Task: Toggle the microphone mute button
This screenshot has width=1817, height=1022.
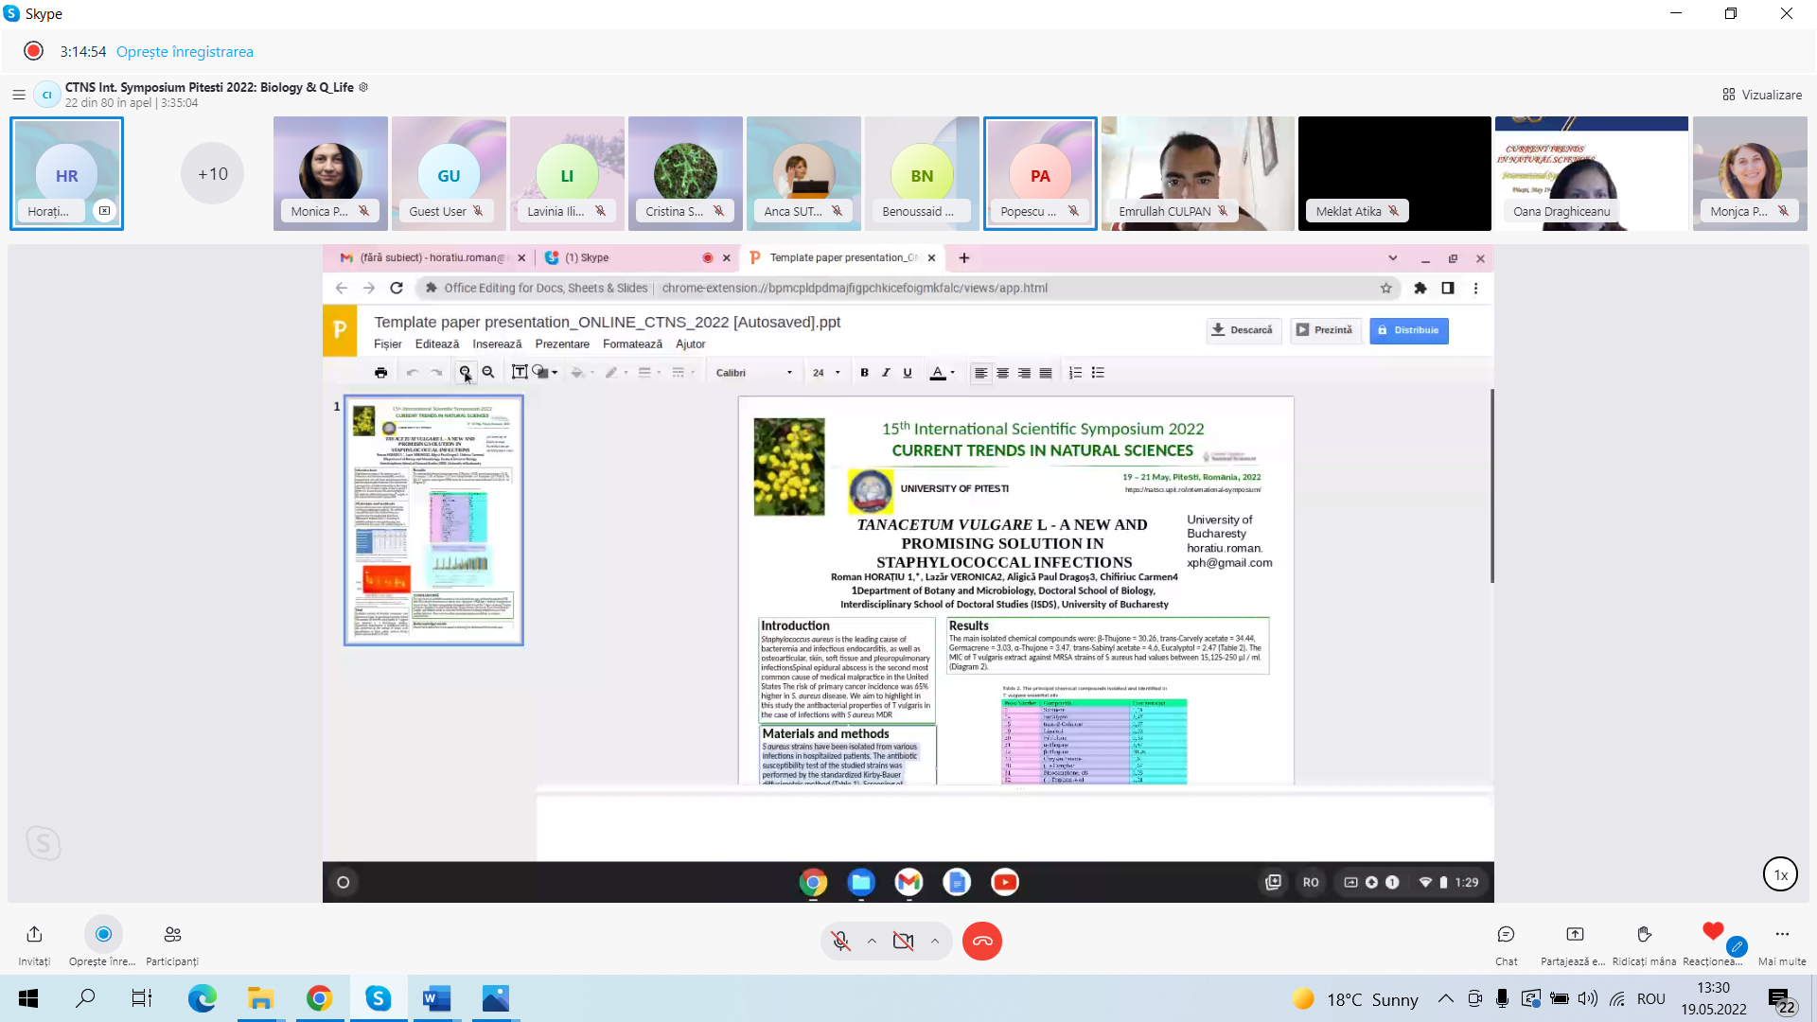Action: click(x=840, y=941)
